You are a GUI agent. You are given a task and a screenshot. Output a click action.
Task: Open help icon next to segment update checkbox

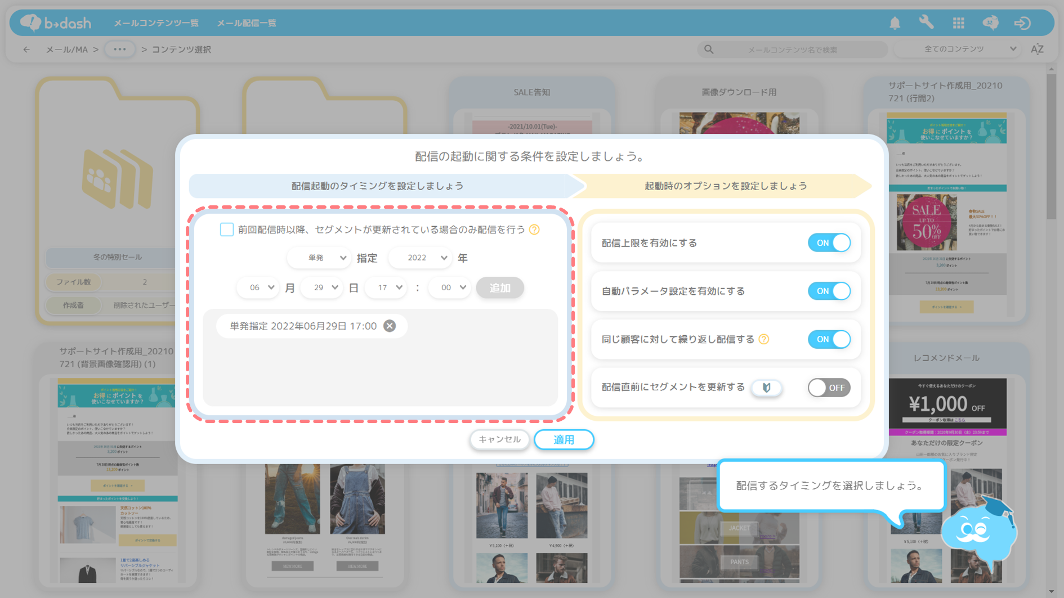(x=534, y=230)
